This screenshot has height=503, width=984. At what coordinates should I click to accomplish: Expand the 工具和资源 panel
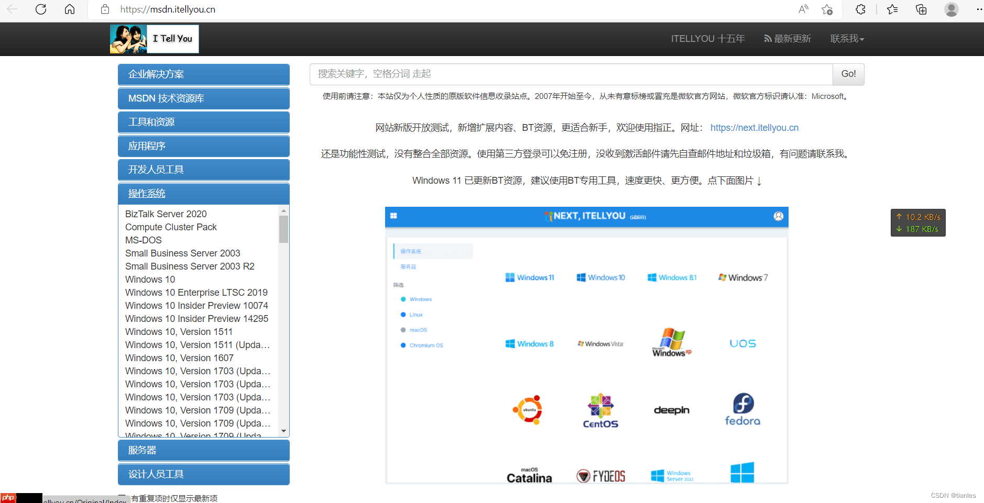coord(204,122)
